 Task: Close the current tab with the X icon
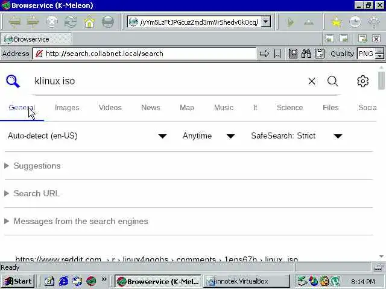376,39
